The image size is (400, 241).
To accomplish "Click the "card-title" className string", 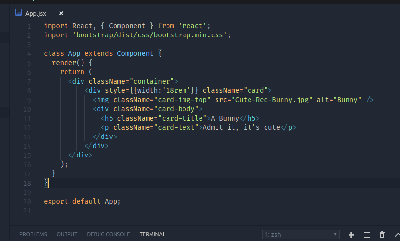I will click(x=182, y=118).
